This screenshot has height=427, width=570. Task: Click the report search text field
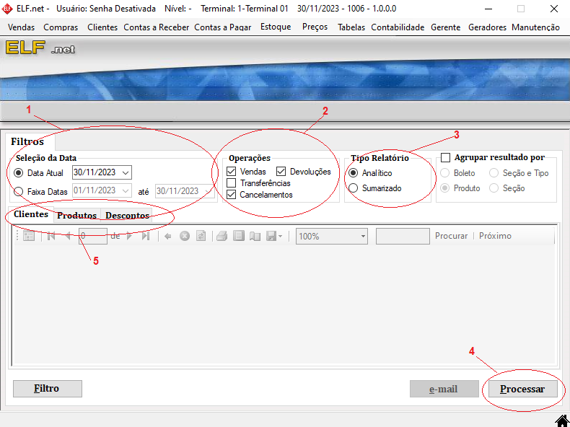pyautogui.click(x=403, y=236)
